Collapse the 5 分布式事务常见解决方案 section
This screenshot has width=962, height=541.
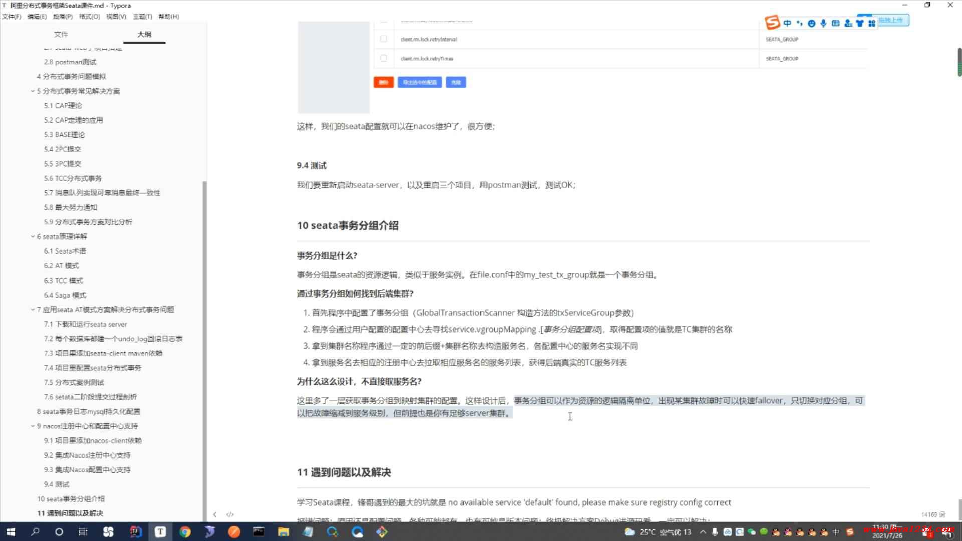33,91
